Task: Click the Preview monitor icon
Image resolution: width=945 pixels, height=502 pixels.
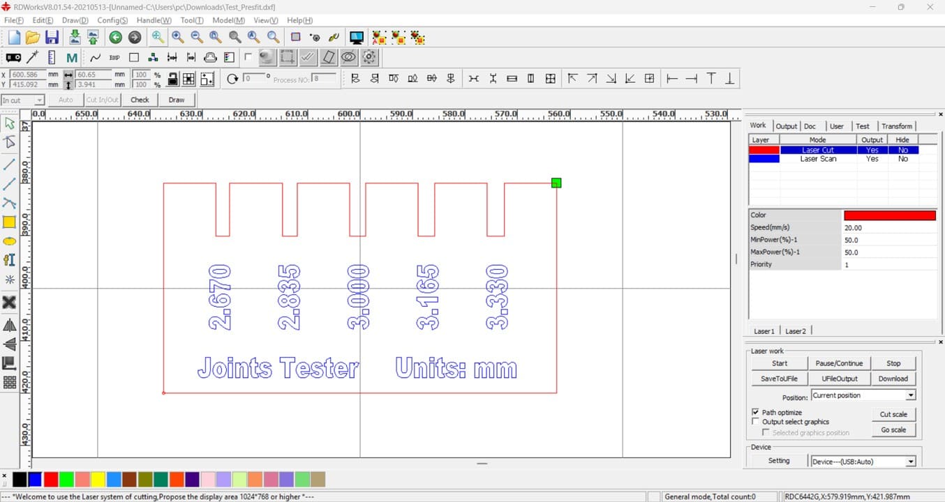Action: pyautogui.click(x=357, y=38)
